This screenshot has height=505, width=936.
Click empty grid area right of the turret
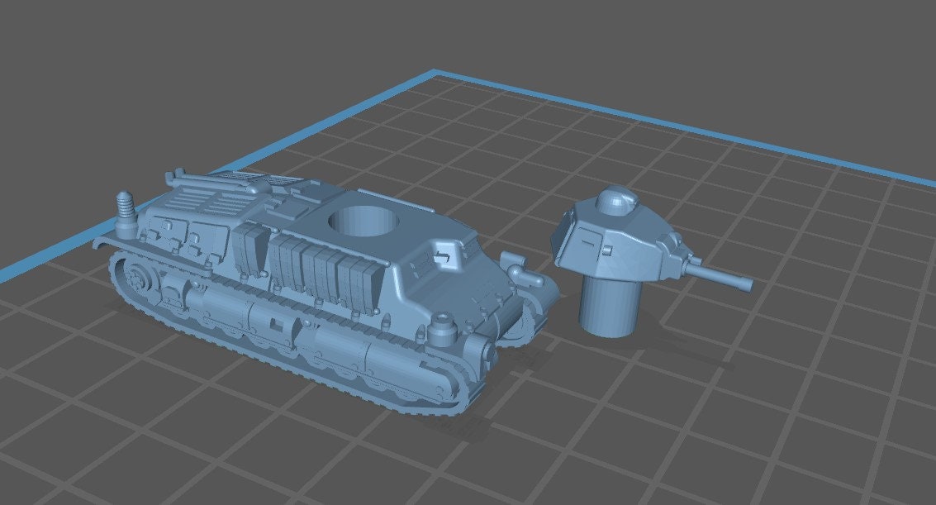pyautogui.click(x=826, y=289)
